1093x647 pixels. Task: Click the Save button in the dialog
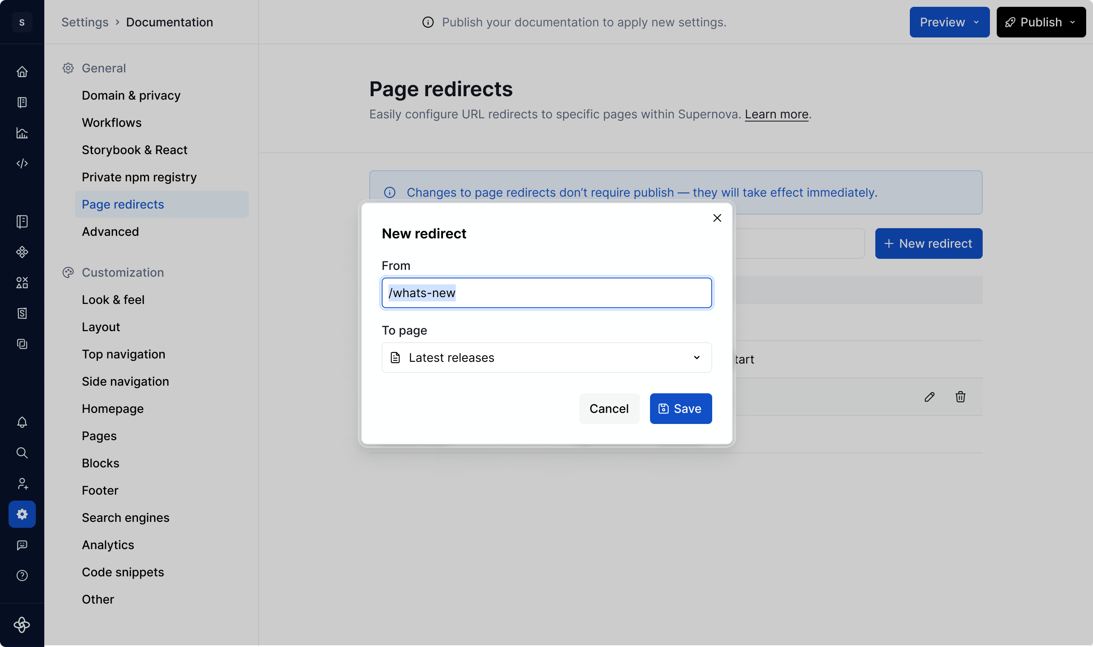[680, 409]
